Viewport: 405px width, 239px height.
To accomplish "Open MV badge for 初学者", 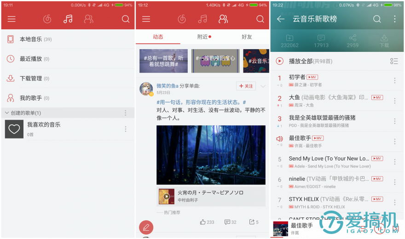I will (312, 77).
